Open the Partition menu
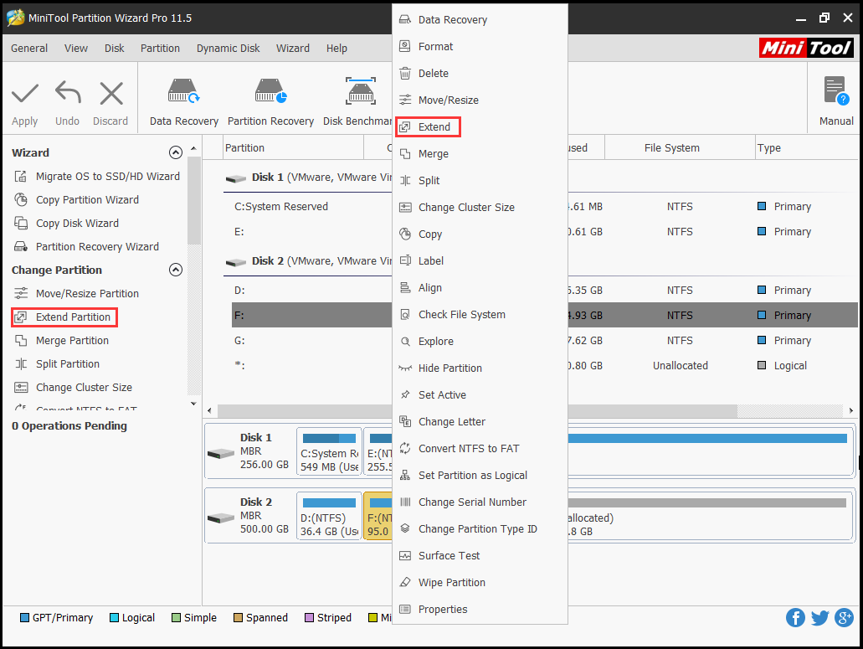Image resolution: width=863 pixels, height=649 pixels. pyautogui.click(x=160, y=48)
